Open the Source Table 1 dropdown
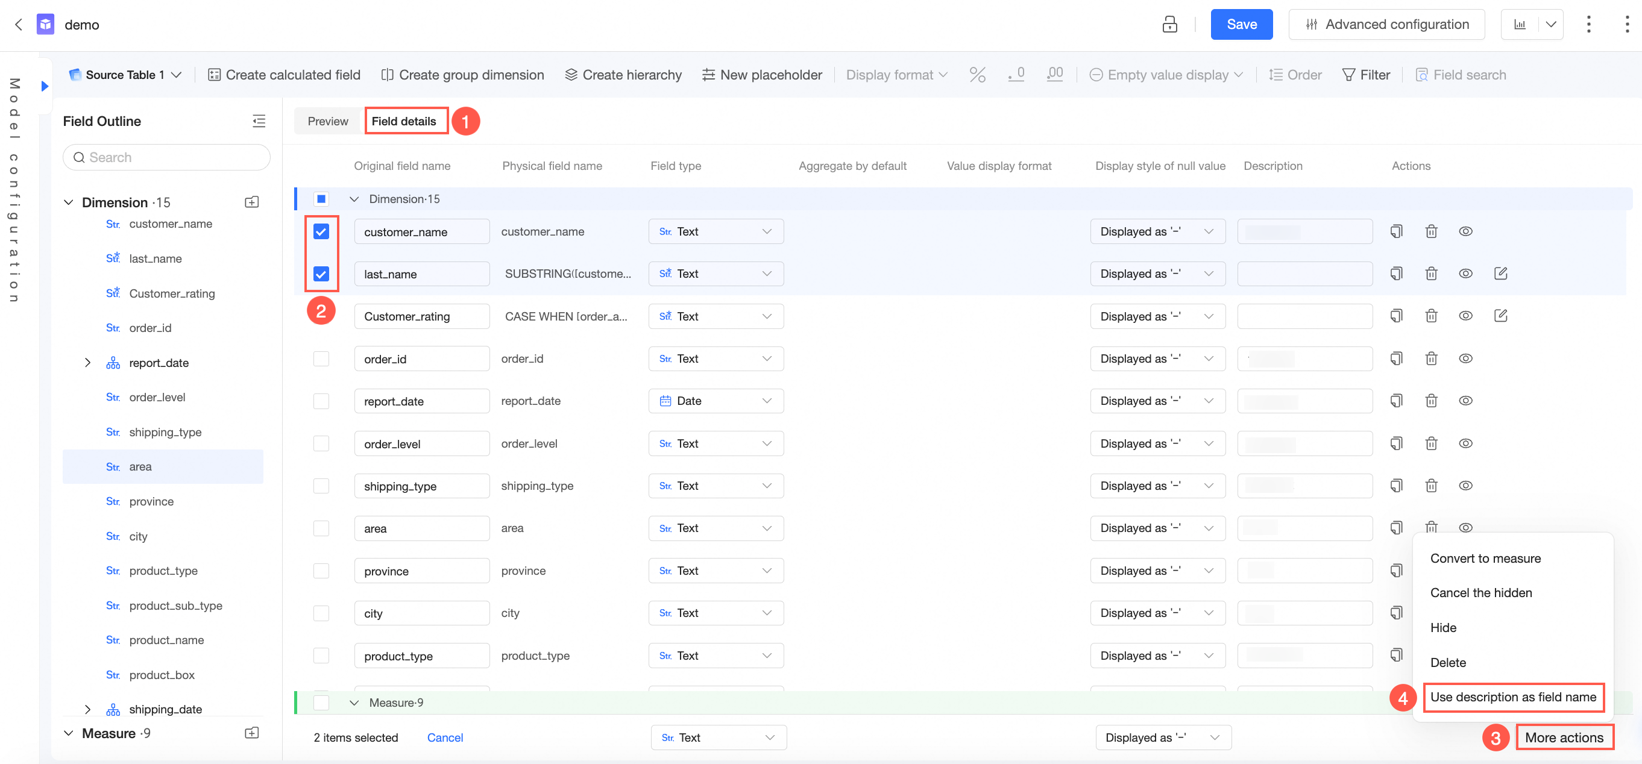 (x=125, y=75)
